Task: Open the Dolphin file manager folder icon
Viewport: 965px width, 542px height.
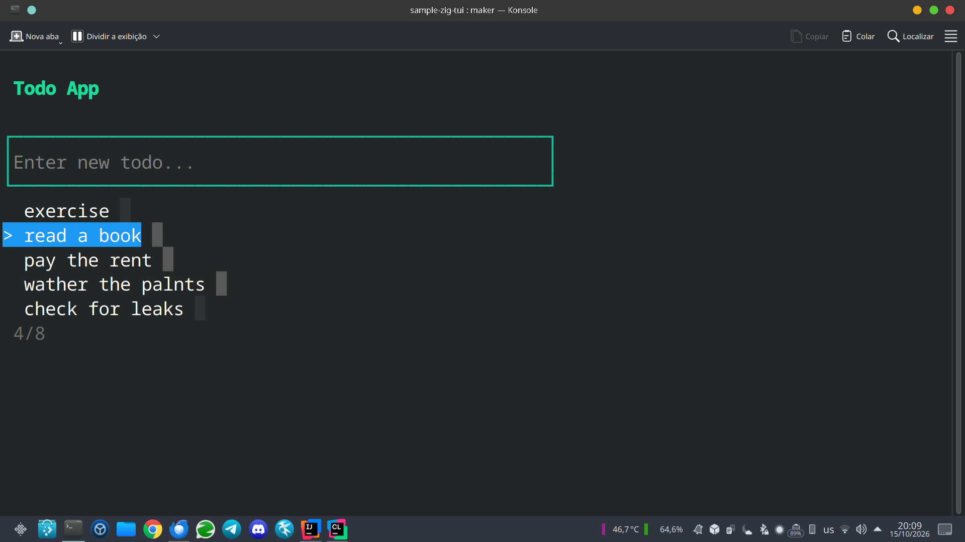Action: click(x=126, y=529)
